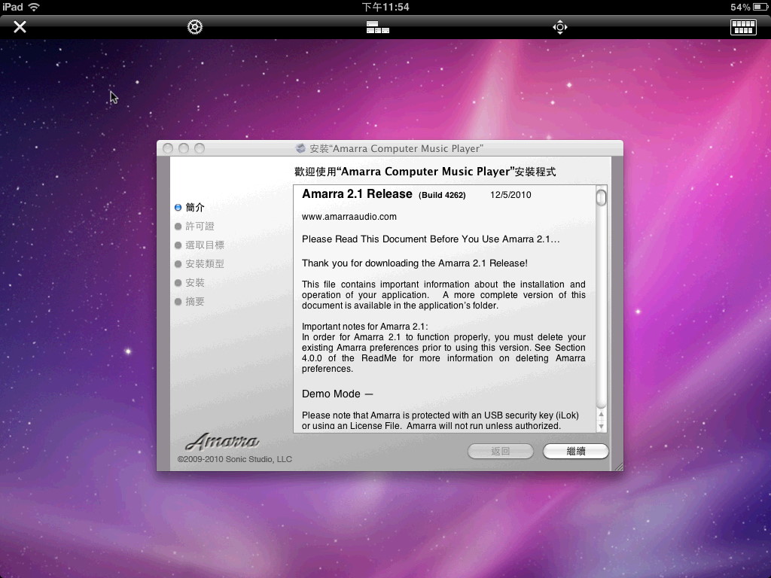This screenshot has height=578, width=771.
Task: Click the '©2009-2010 Sonic Studio, LLC' text
Action: [235, 459]
